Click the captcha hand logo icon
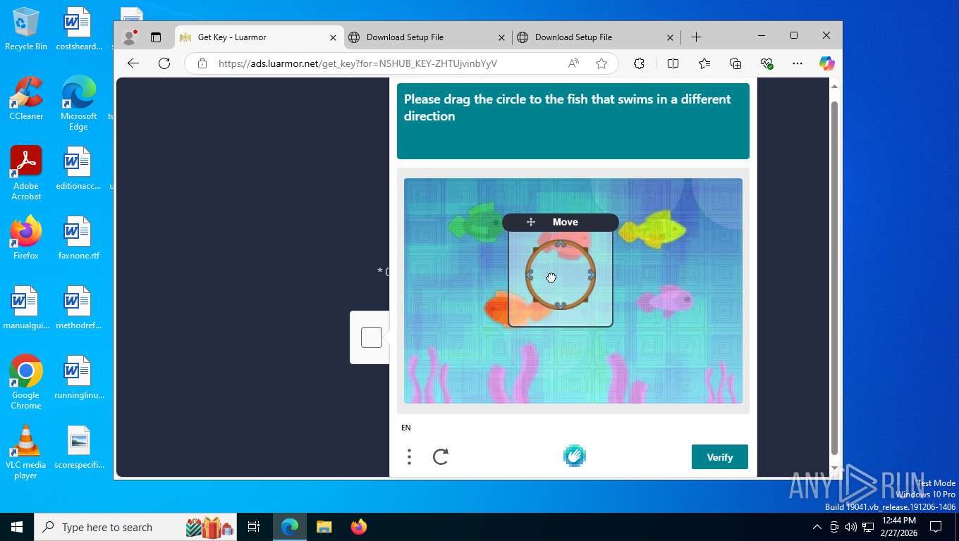 575,456
